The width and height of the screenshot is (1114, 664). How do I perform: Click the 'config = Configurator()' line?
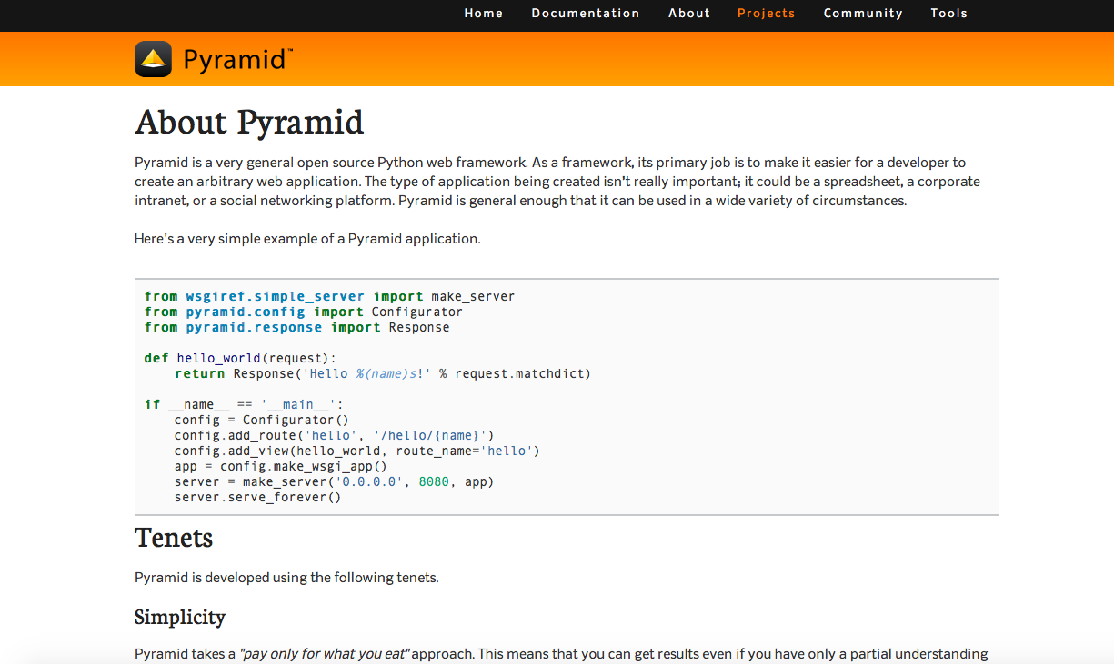[262, 420]
